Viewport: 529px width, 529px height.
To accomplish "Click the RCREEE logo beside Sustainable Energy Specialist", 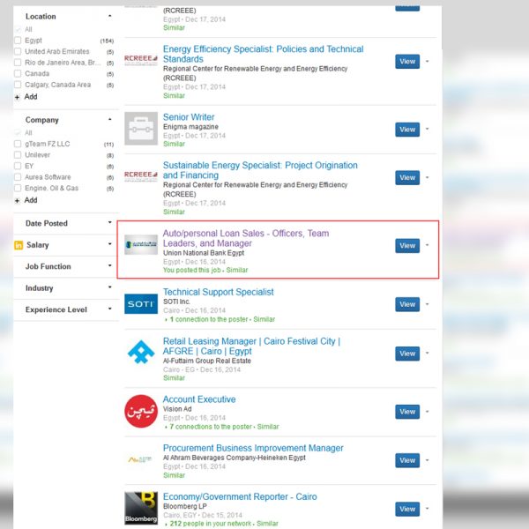I will (x=141, y=175).
